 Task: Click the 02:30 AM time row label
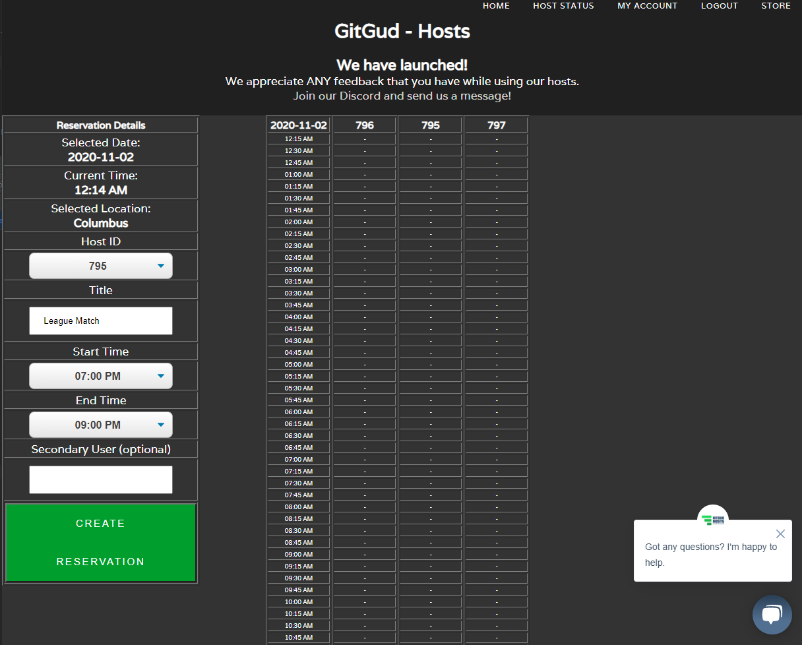tap(298, 245)
